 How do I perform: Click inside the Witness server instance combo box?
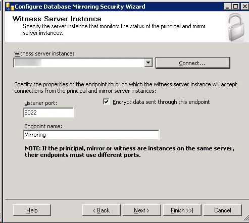[x=79, y=63]
